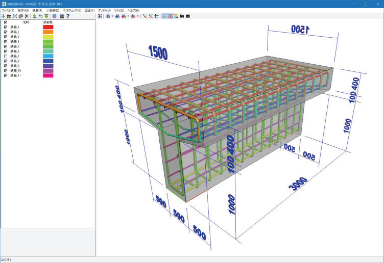Click the green move-to-bottom arrow icon
Viewport: 384px width, 263px height.
pos(46,16)
